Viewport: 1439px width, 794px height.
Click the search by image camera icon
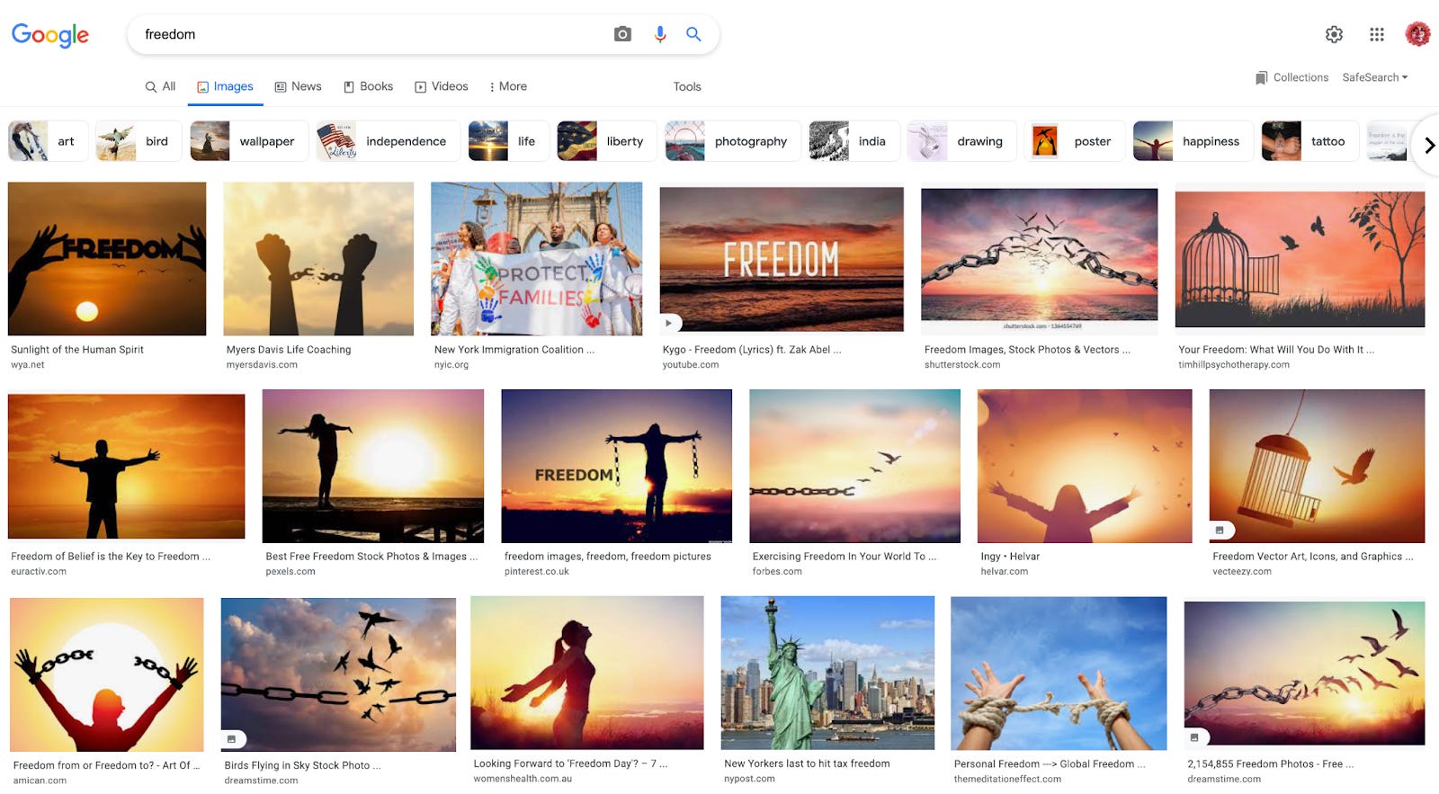622,34
